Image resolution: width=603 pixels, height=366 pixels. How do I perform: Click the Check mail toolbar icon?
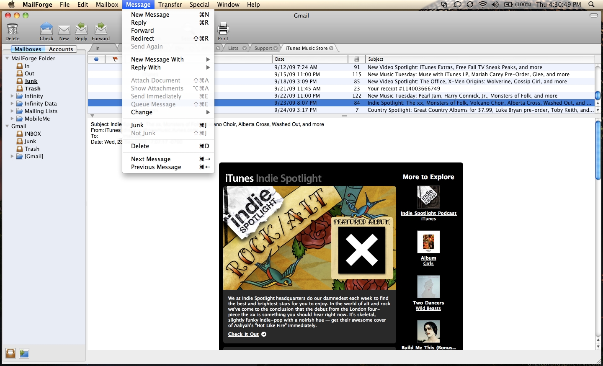tap(46, 29)
